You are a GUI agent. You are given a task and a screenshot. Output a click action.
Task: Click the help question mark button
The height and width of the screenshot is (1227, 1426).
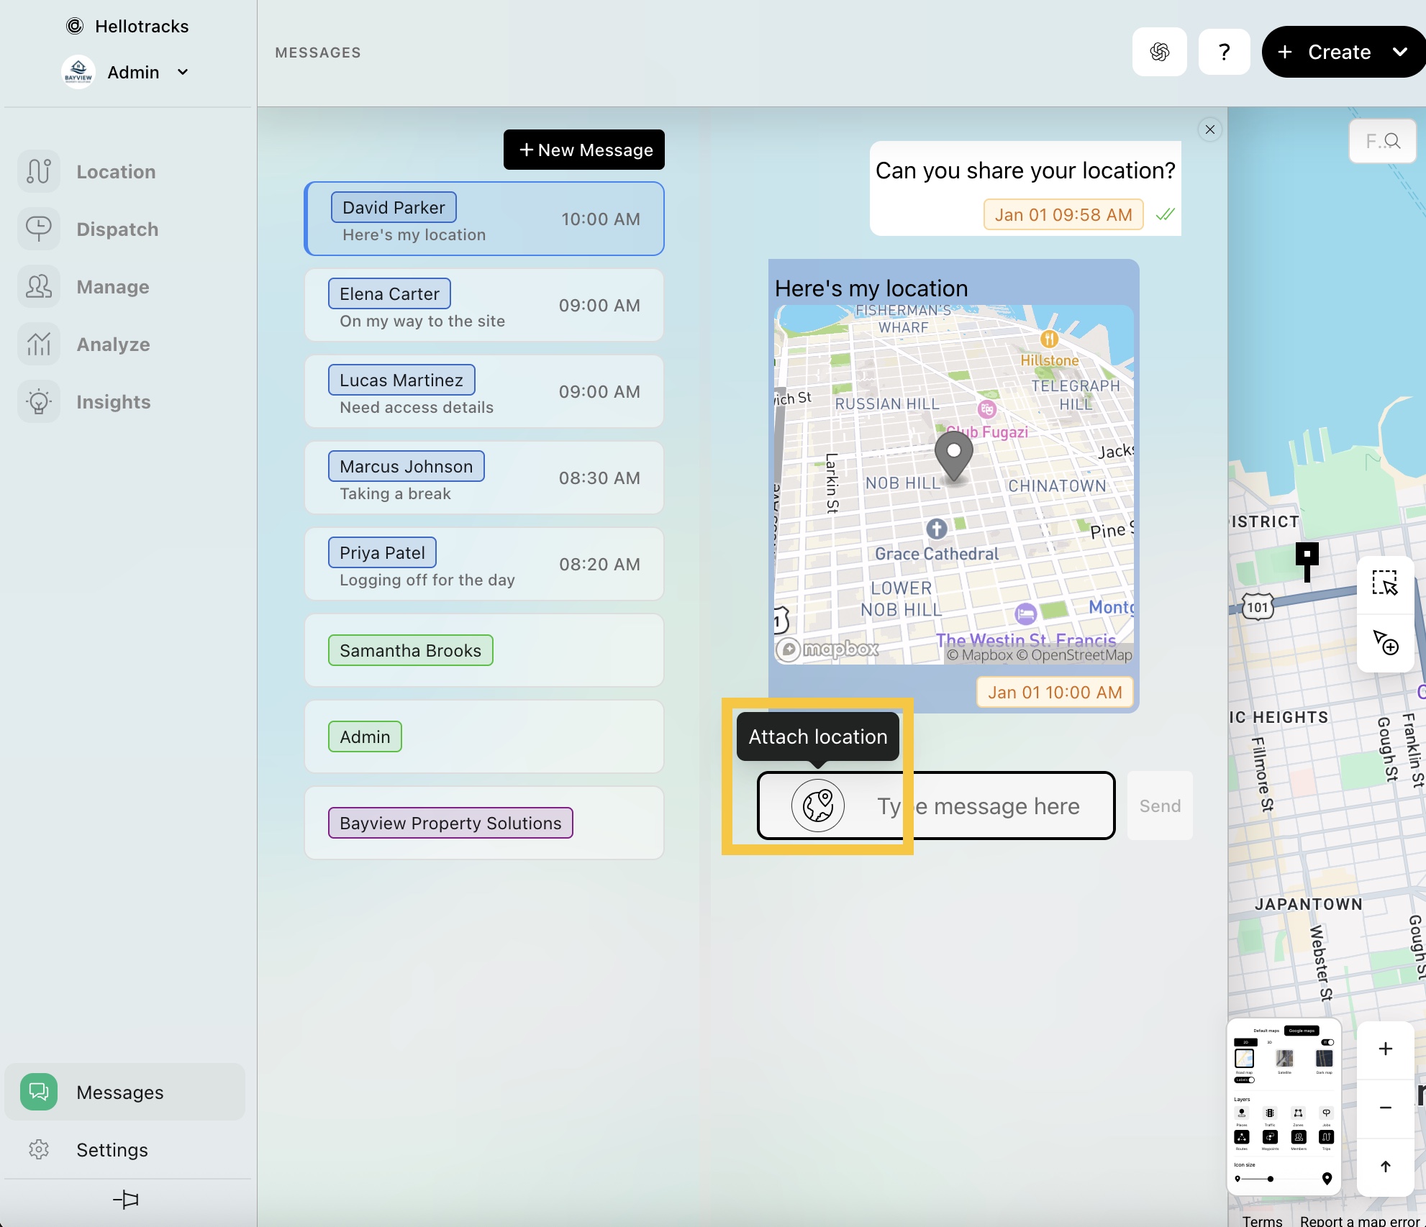[1224, 52]
